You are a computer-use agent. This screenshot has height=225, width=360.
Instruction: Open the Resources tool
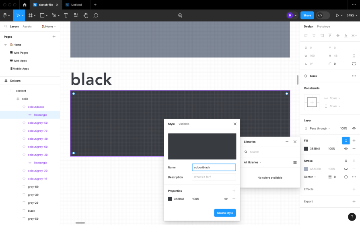(x=76, y=15)
